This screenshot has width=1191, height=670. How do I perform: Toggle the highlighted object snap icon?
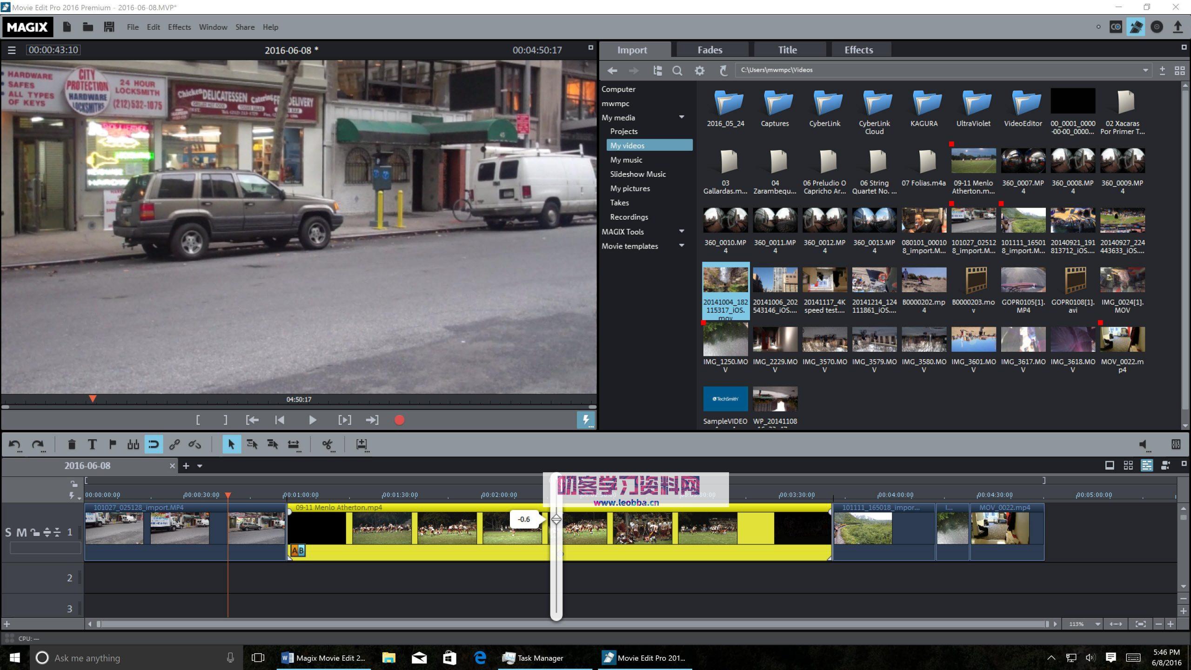click(154, 445)
